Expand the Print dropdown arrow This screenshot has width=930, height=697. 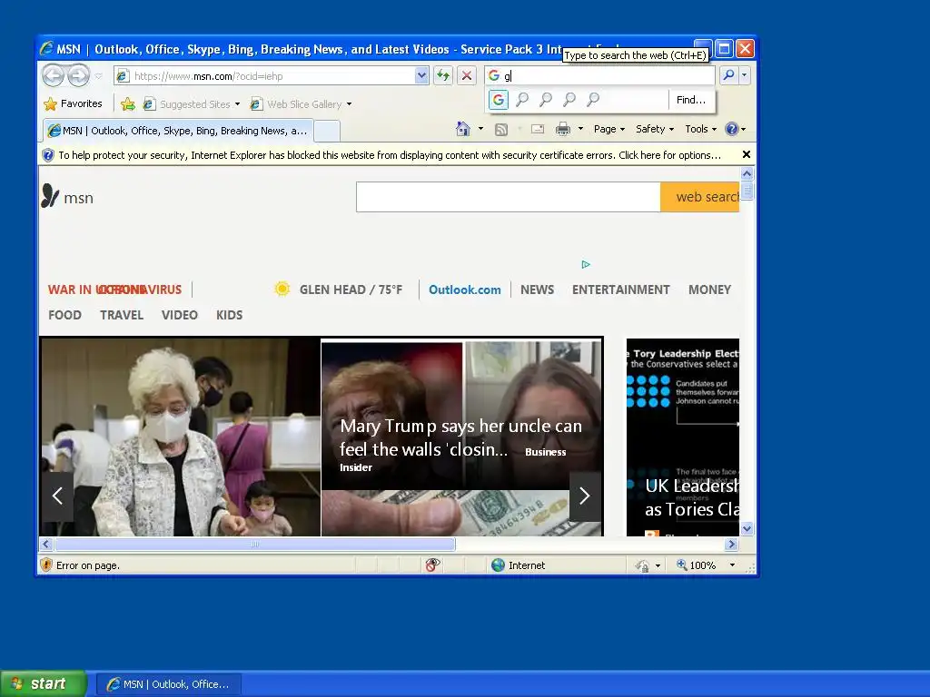(580, 129)
